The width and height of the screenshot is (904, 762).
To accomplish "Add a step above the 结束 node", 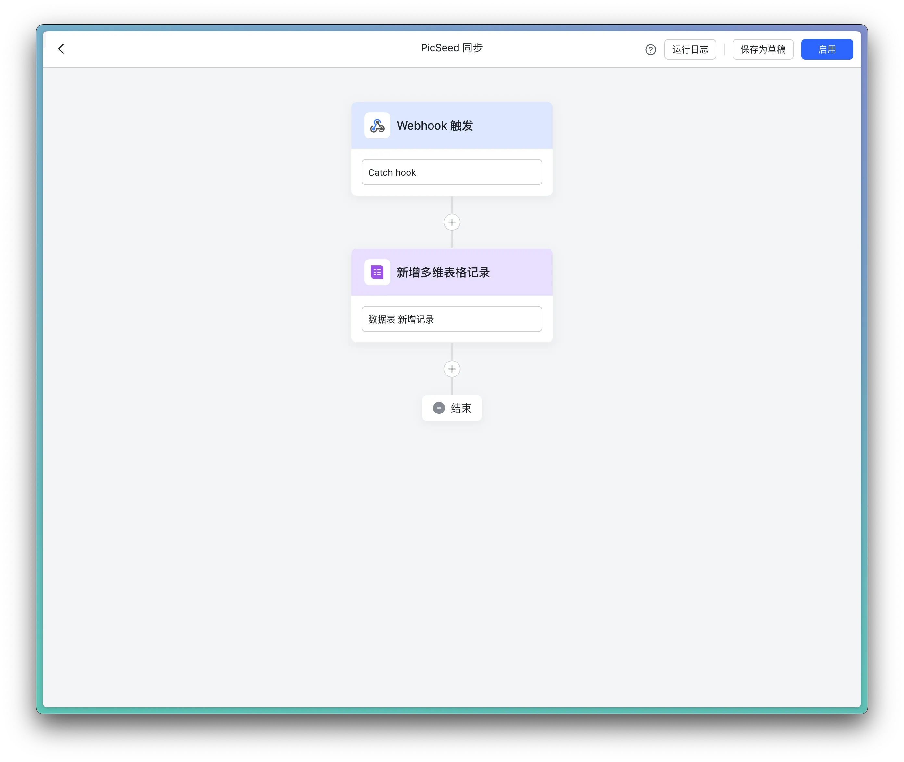I will (x=452, y=369).
